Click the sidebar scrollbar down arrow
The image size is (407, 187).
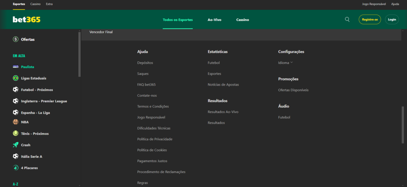(x=79, y=185)
